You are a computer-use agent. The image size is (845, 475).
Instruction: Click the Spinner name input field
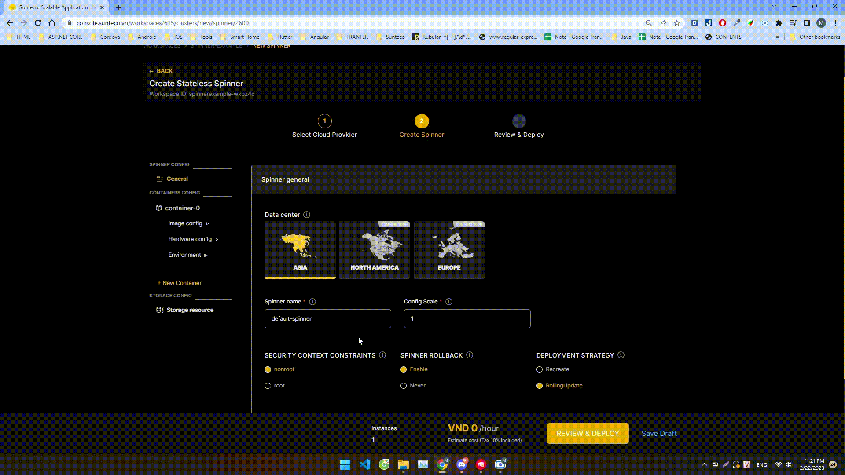point(327,318)
